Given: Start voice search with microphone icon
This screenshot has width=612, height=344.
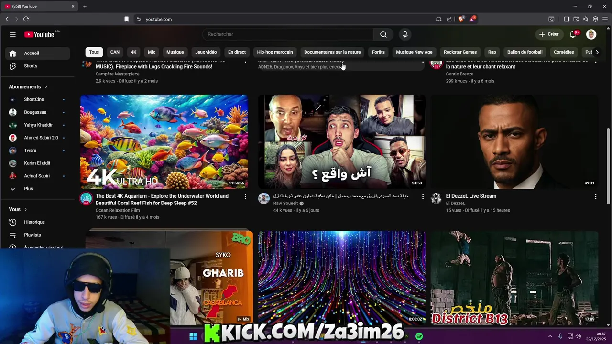Looking at the screenshot, I should [405, 34].
